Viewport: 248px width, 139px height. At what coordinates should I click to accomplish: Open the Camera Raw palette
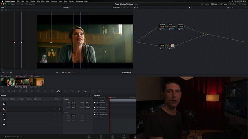[3, 92]
